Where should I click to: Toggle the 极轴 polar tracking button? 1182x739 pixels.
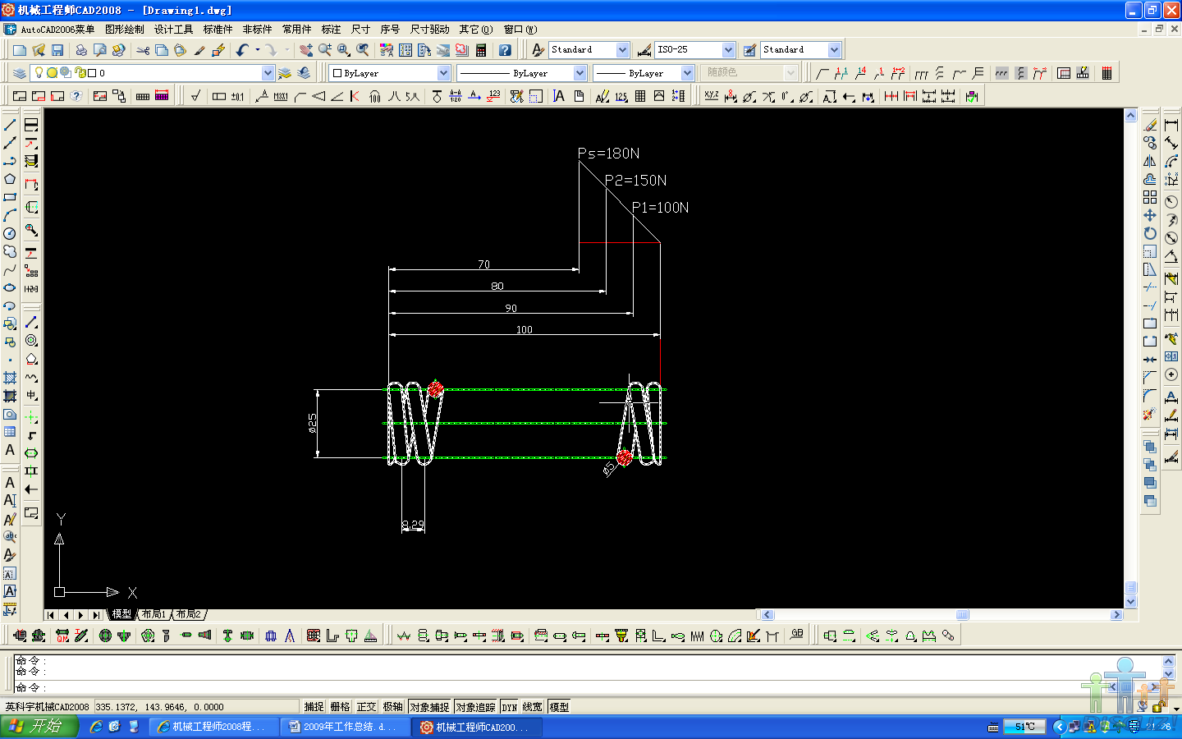click(x=392, y=707)
